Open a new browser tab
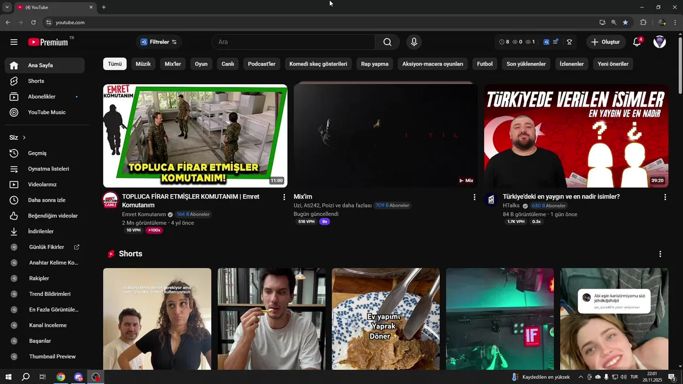 point(104,7)
